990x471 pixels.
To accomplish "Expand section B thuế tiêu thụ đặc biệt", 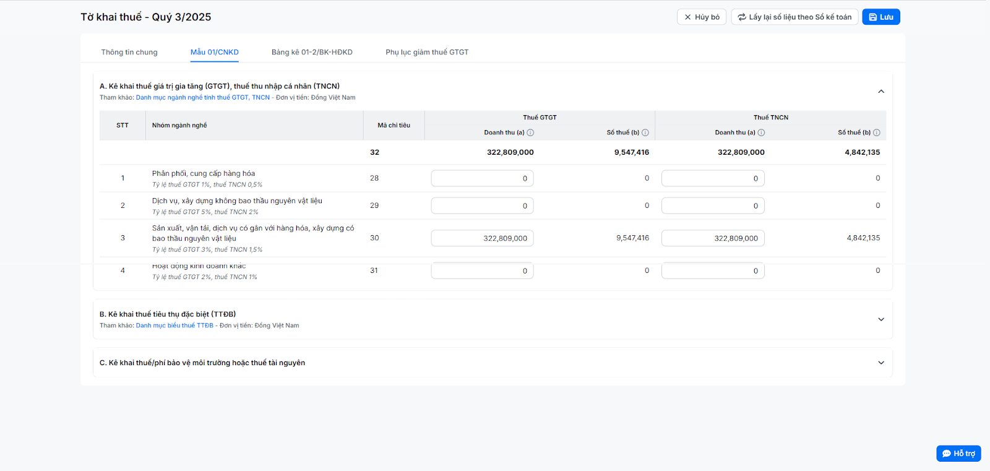I will pos(881,319).
